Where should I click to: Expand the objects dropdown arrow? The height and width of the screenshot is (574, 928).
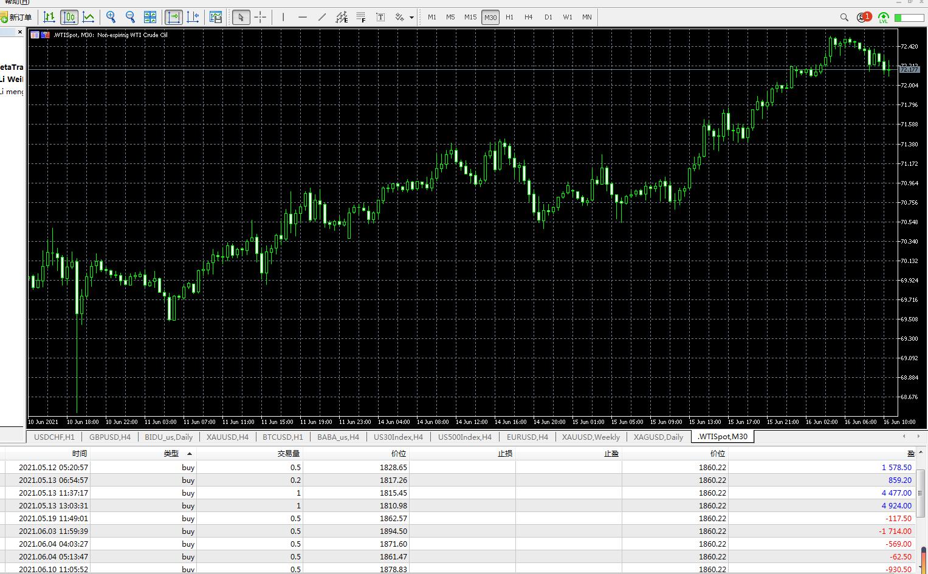coord(411,17)
